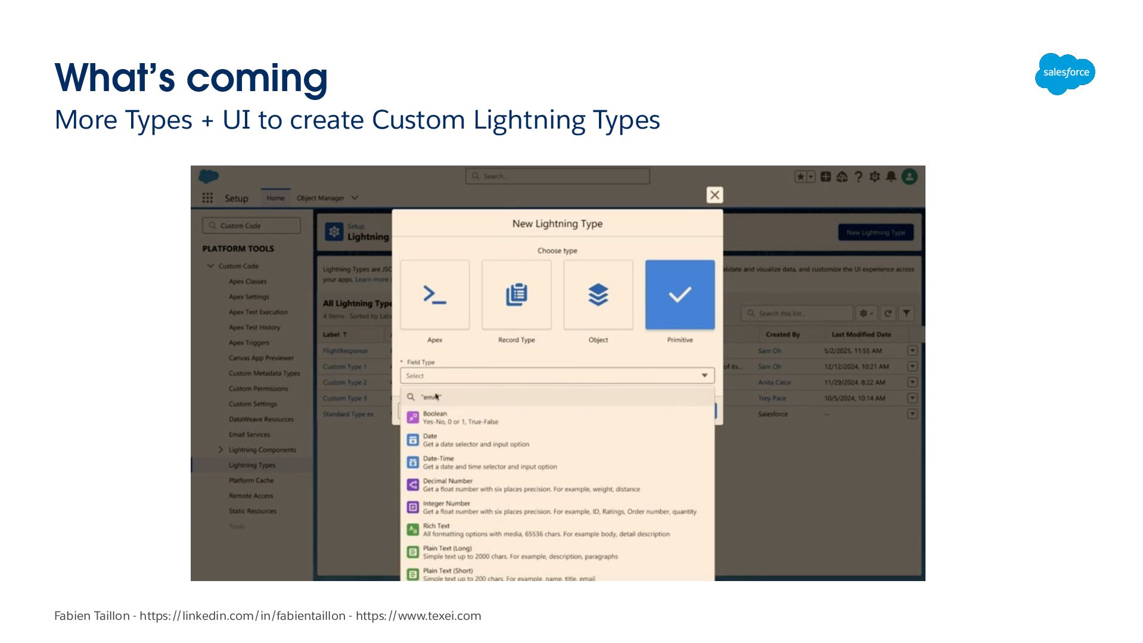This screenshot has height=643, width=1143.
Task: Open row actions for Standard Type ex
Action: 912,414
